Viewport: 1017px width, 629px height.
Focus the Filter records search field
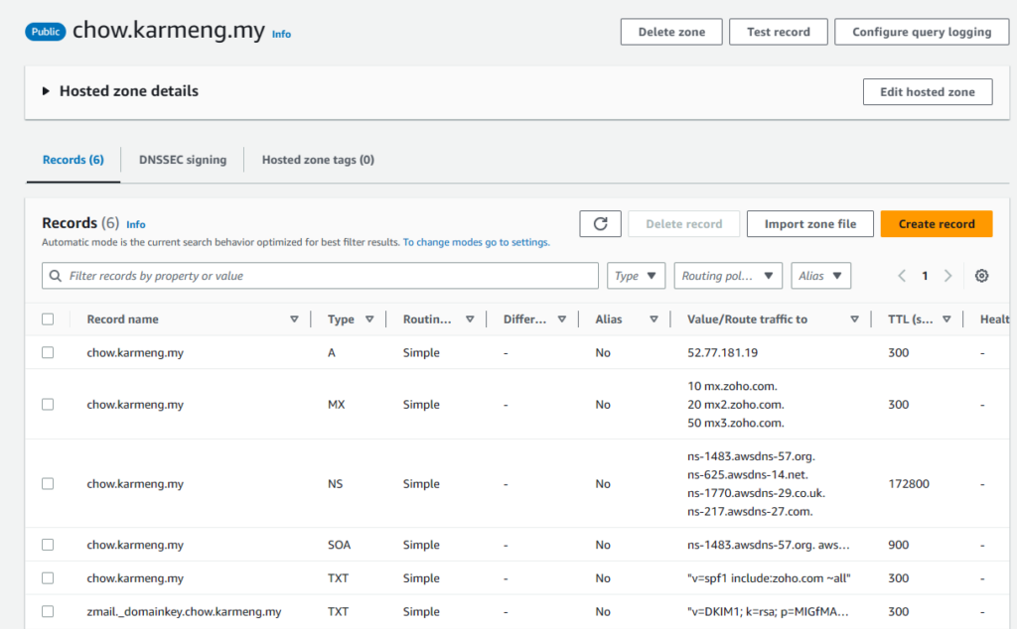coord(320,276)
